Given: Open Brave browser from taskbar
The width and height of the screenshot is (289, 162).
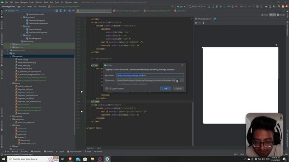Looking at the screenshot, I should coord(70,159).
